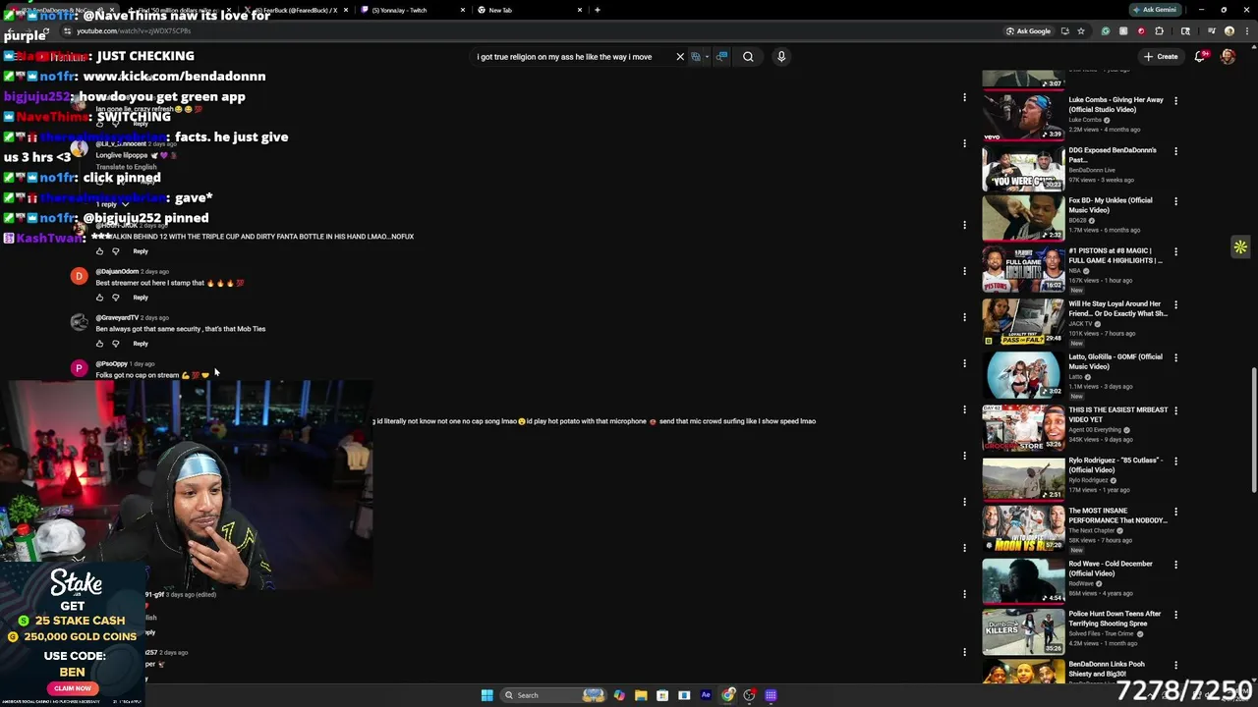Like the @GraveyardTV comment
Screen dimensions: 1258x707
(x=99, y=344)
